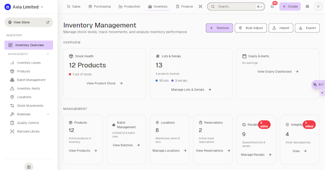Viewport: 325px width, 170px height.
Task: Open Quality Control page
Action: point(28,123)
